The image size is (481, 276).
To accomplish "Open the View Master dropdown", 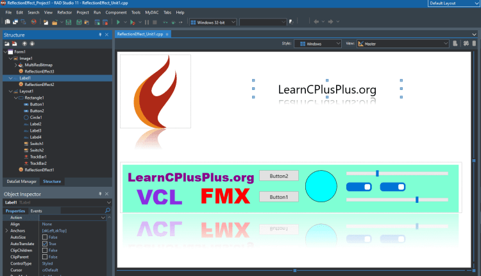I will pos(403,44).
